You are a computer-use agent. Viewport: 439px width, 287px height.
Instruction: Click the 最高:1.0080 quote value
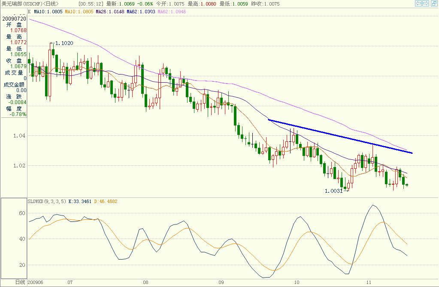tap(202, 4)
